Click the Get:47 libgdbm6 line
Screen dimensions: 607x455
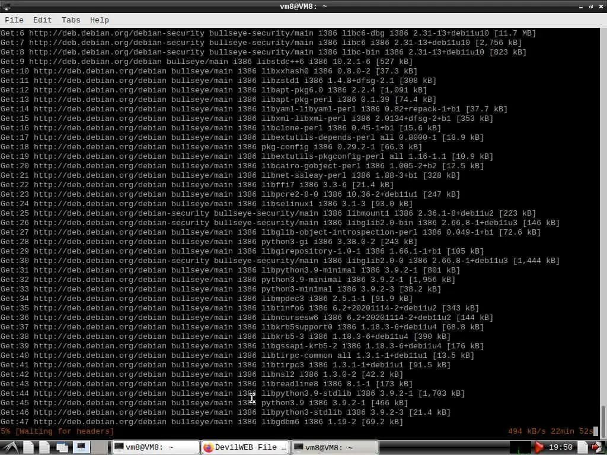[202, 422]
